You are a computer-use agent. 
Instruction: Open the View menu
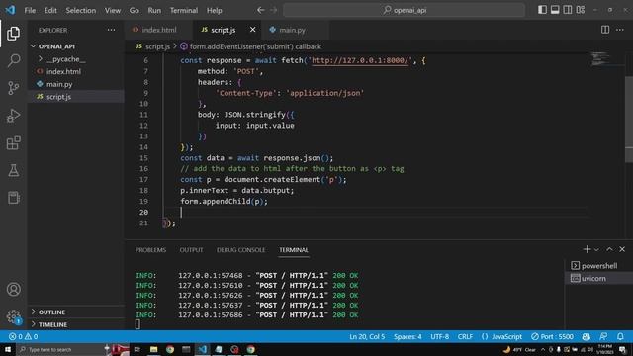pos(113,10)
